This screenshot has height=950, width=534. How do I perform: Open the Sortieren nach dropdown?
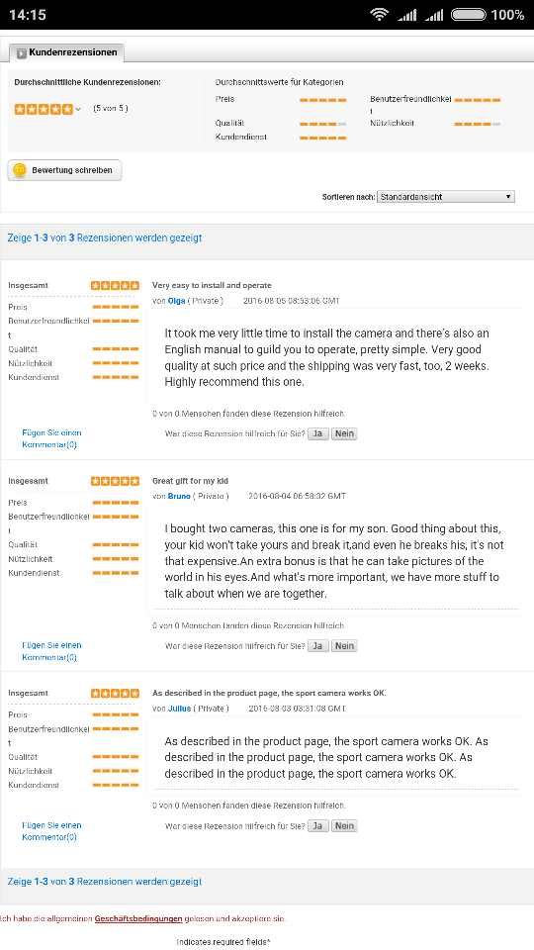coord(446,197)
